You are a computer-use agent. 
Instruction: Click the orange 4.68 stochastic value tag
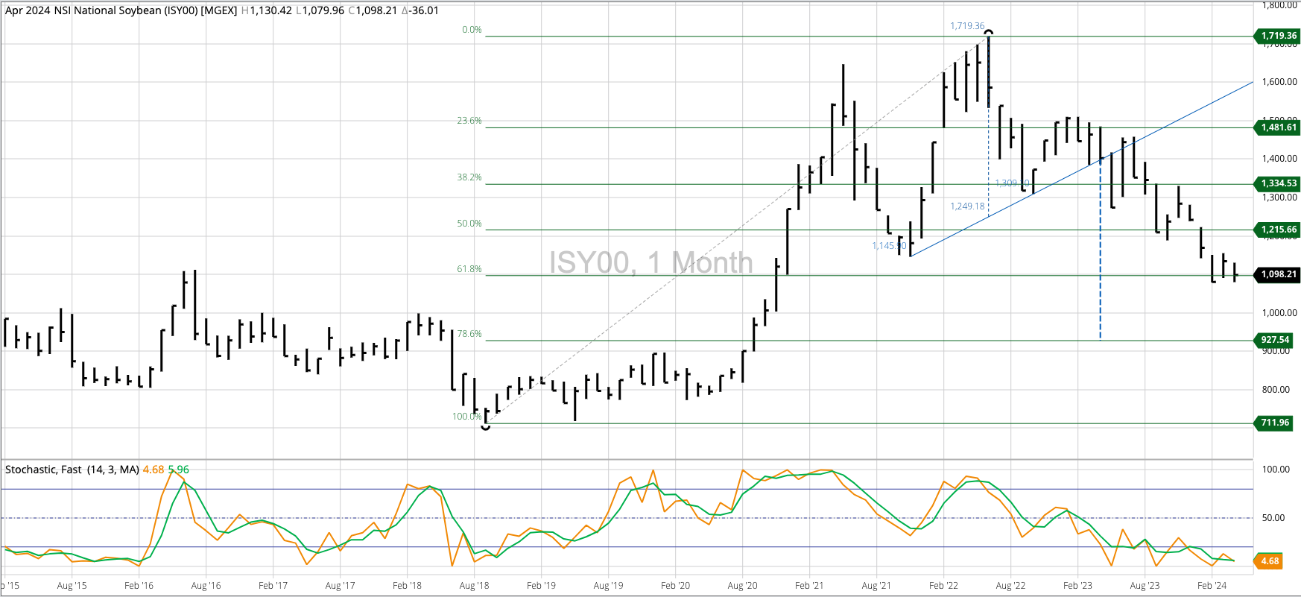(x=1270, y=561)
